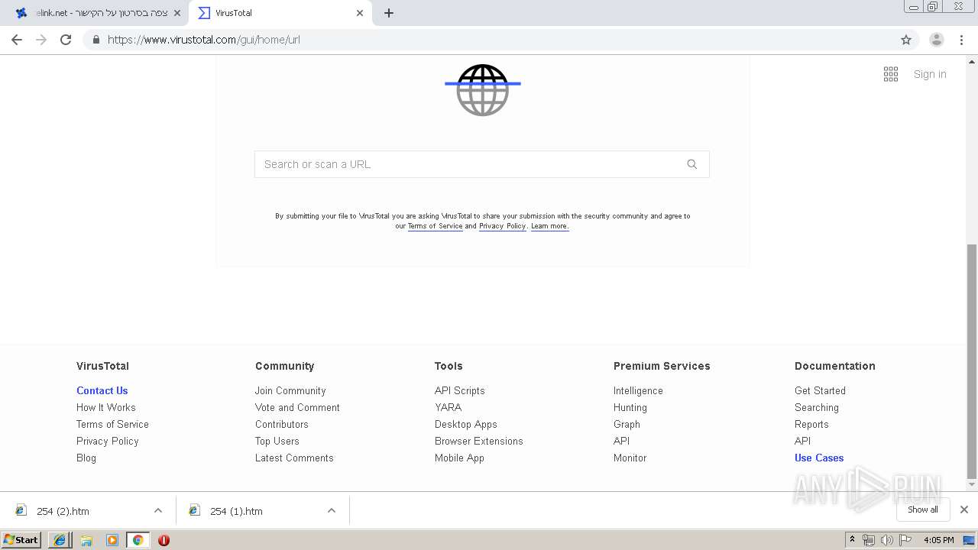Open Terms of Service link in disclaimer
The image size is (978, 550).
[435, 226]
